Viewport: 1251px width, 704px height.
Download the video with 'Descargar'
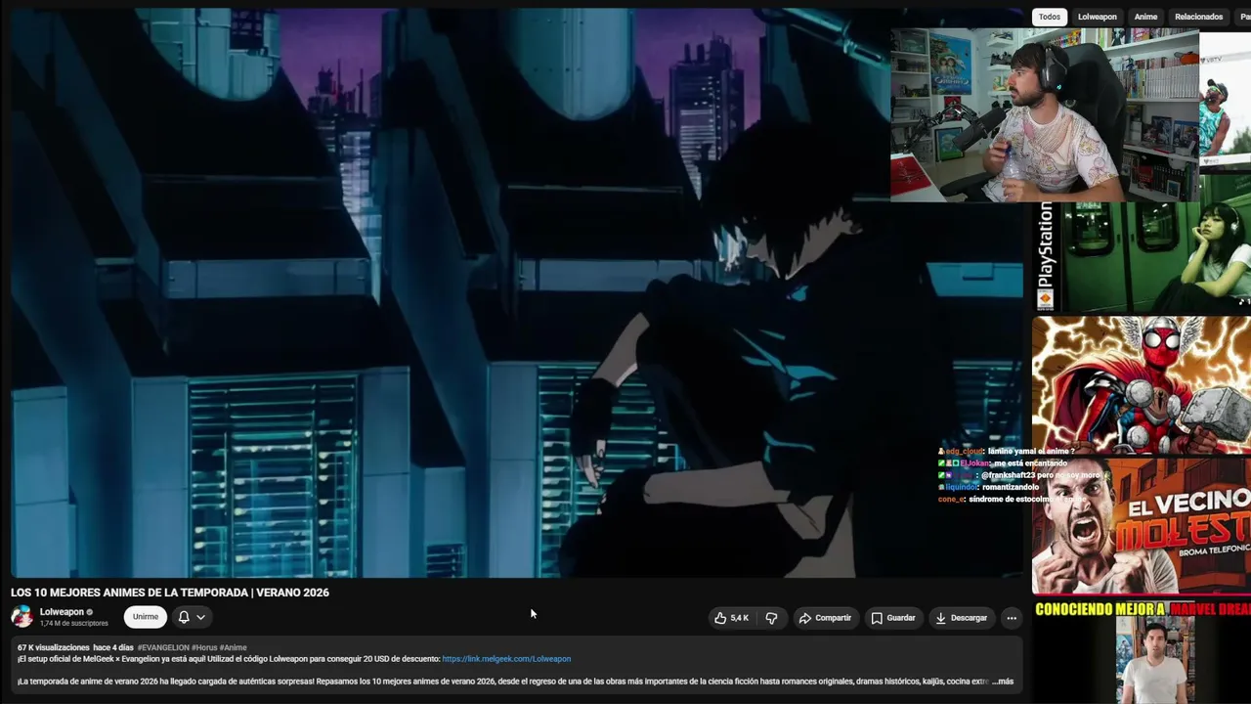click(962, 618)
